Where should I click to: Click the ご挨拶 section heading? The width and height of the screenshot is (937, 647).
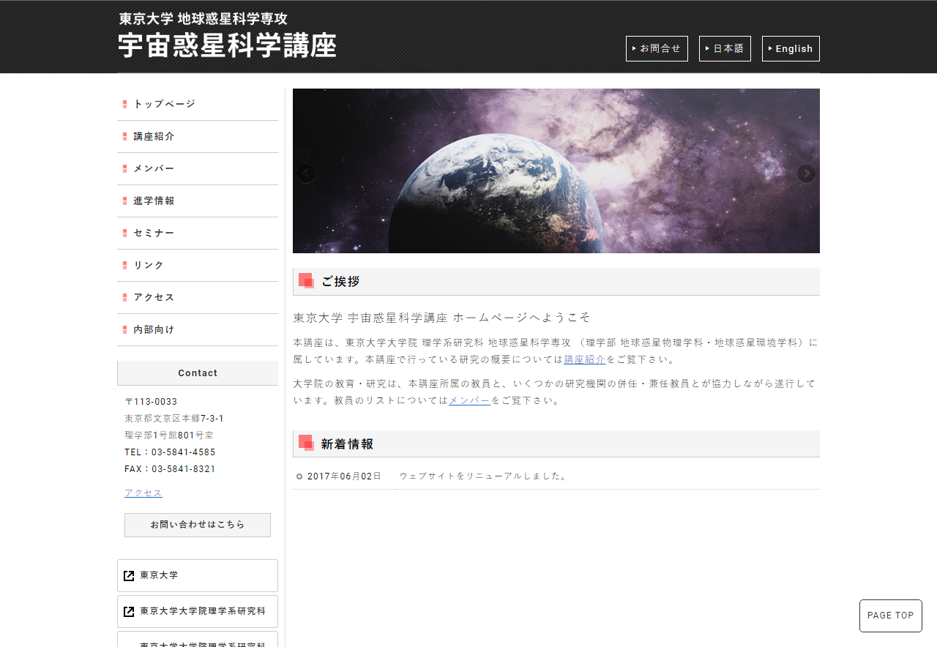point(556,282)
